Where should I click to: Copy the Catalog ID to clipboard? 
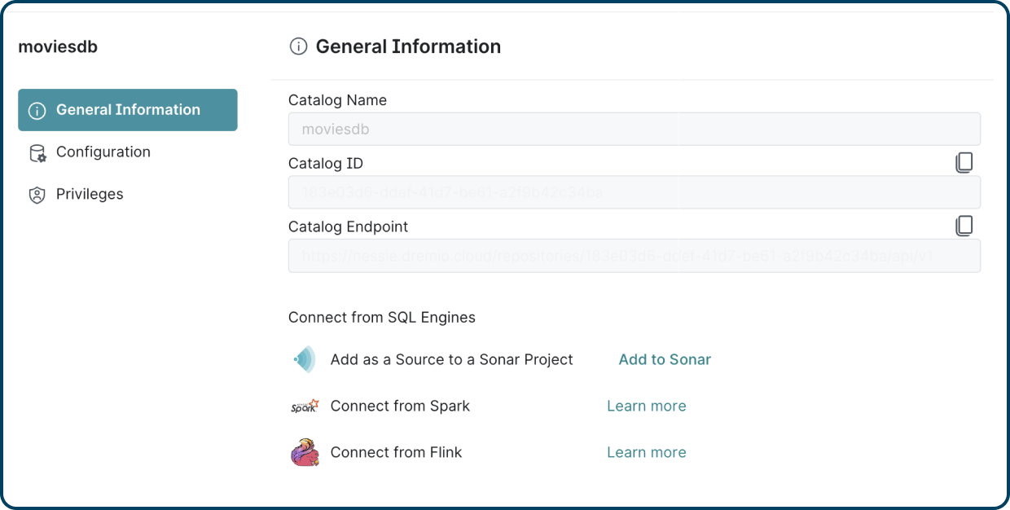click(x=964, y=163)
